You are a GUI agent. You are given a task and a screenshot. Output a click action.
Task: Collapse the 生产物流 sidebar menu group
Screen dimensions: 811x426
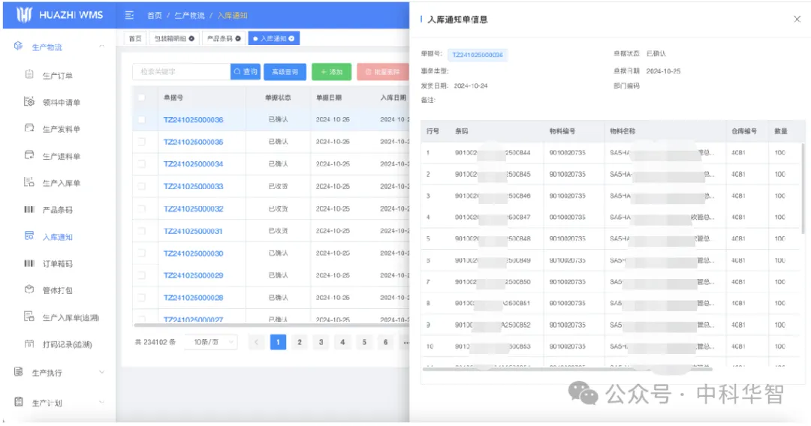(x=101, y=47)
